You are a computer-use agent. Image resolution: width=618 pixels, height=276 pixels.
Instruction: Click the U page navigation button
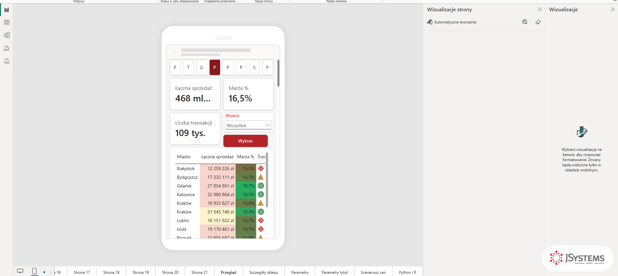coord(201,67)
